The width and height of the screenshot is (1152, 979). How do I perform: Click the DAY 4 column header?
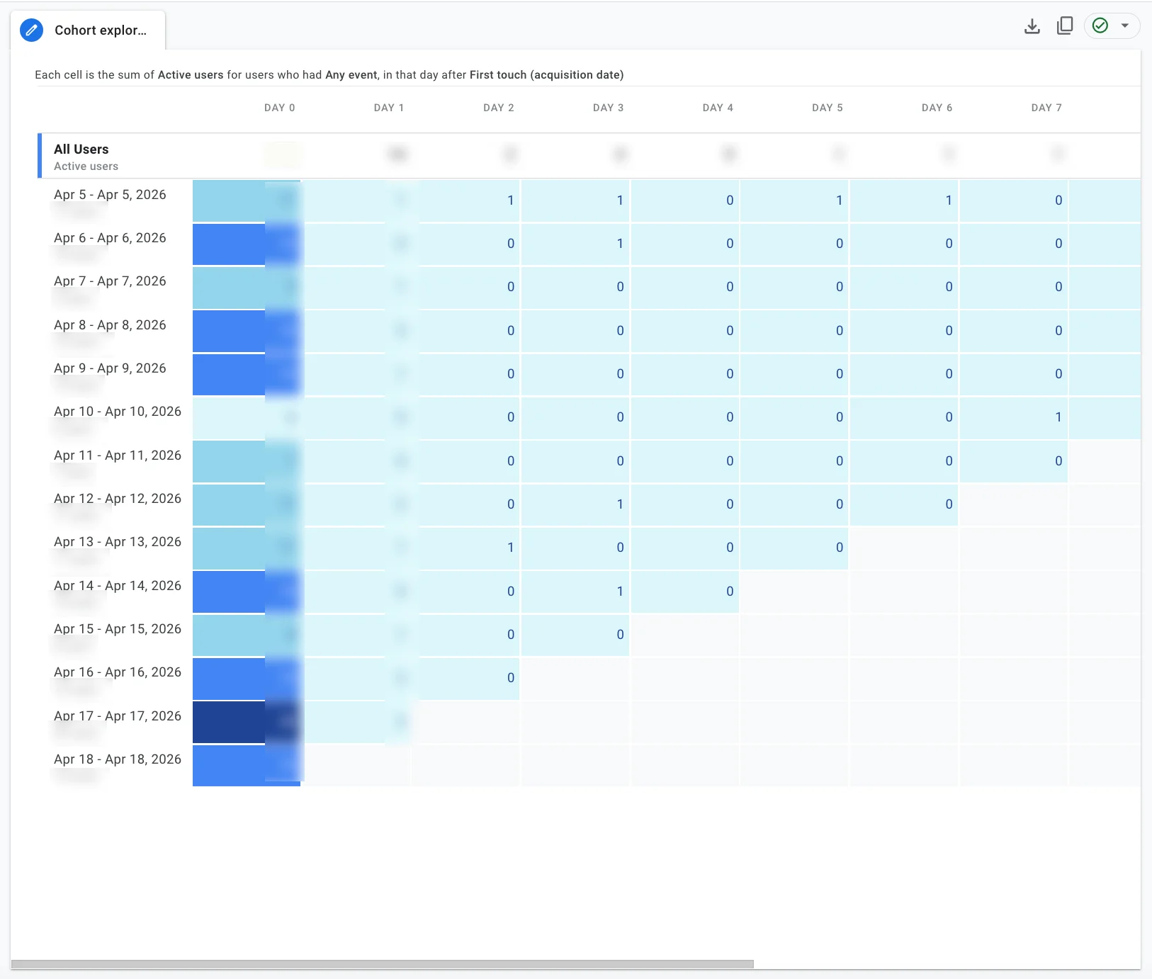coord(717,108)
